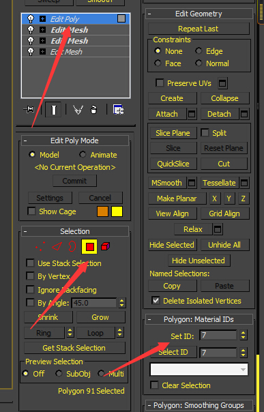Toggle lightbulb of Edit Poly modifier
Screen dimensions: 264x412
click(31, 18)
